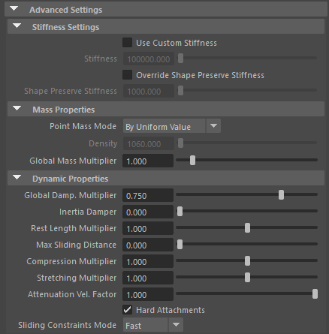Click the Attenuation Vel. Factor slider handle

(x=315, y=294)
